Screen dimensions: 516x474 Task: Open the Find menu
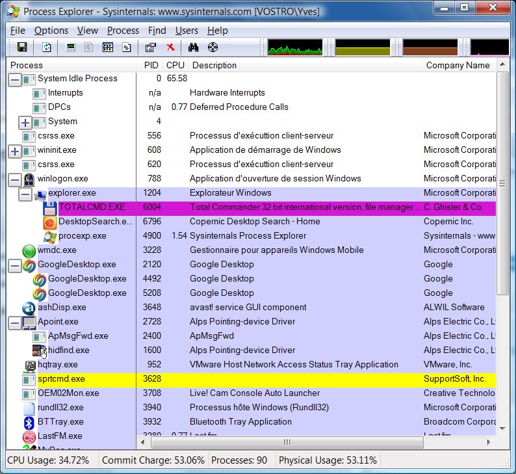click(157, 31)
